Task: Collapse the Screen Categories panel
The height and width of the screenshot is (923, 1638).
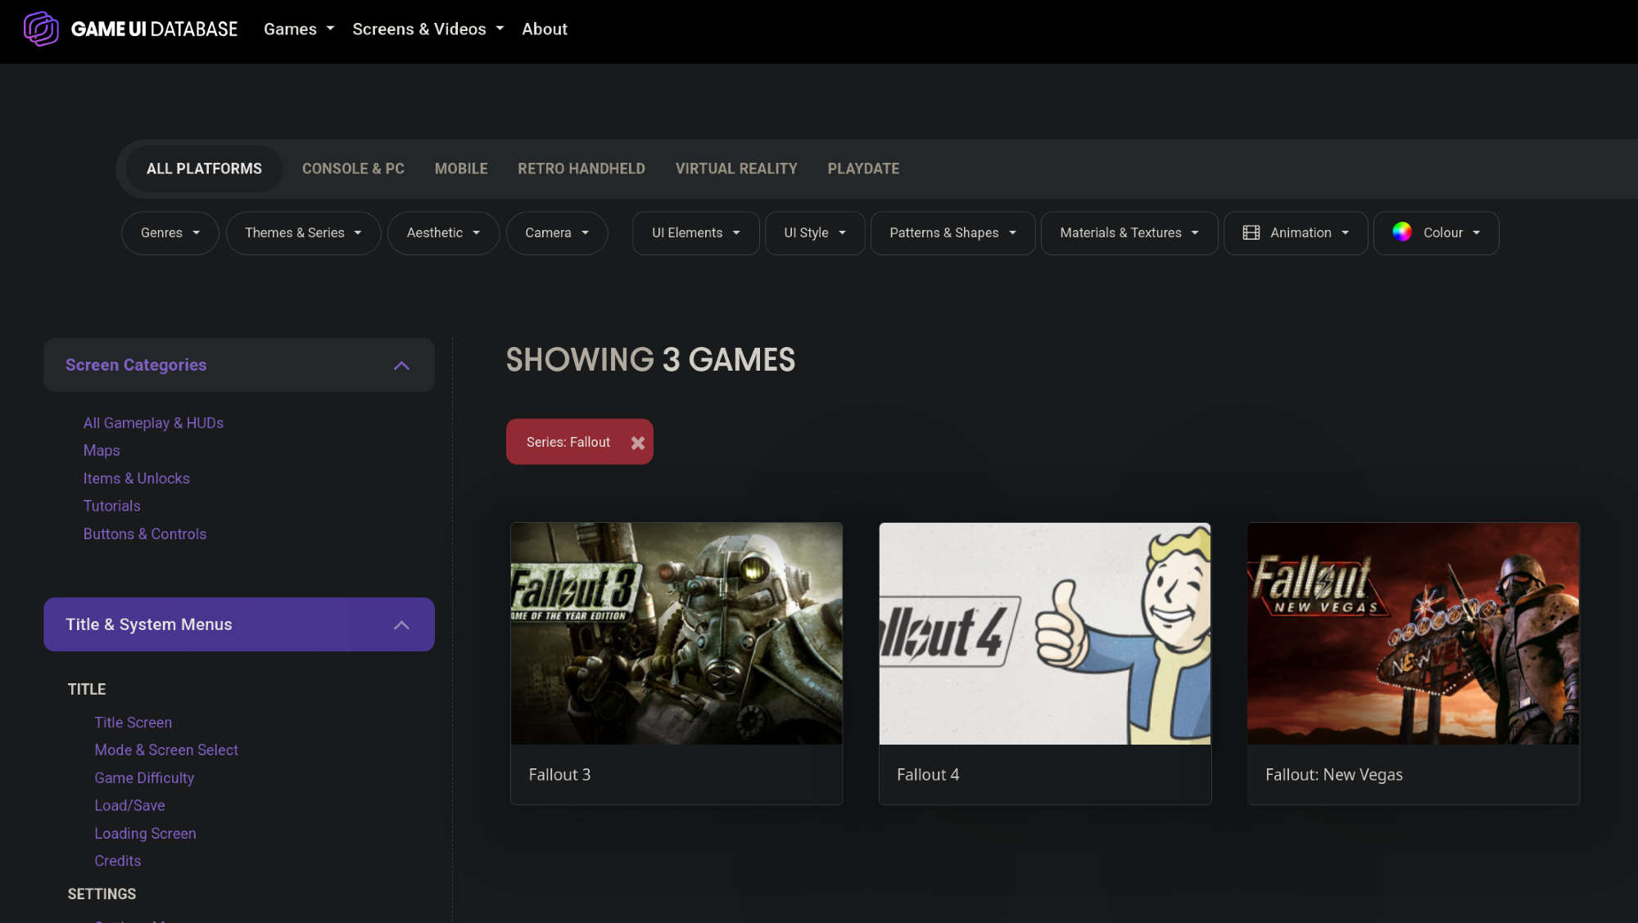Action: (401, 366)
